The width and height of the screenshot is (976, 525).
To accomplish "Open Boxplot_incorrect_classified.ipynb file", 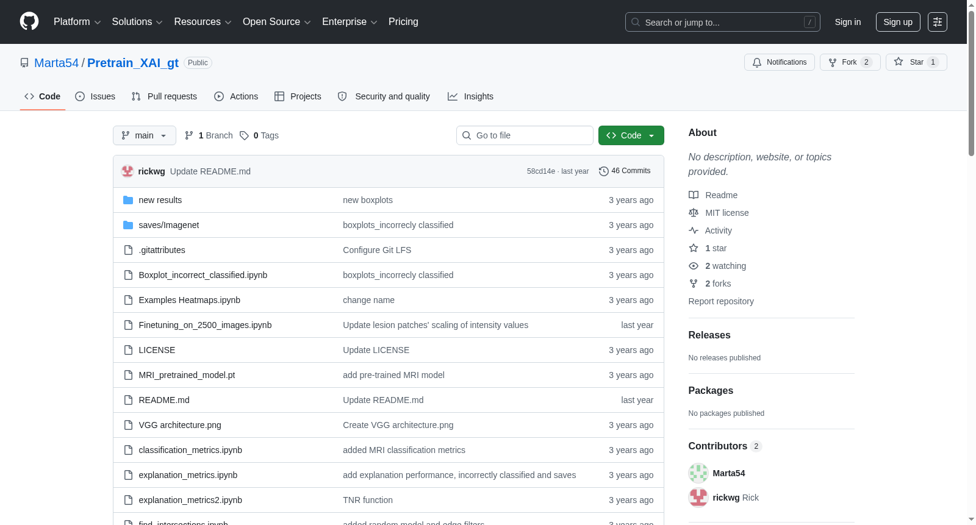I will coord(203,275).
